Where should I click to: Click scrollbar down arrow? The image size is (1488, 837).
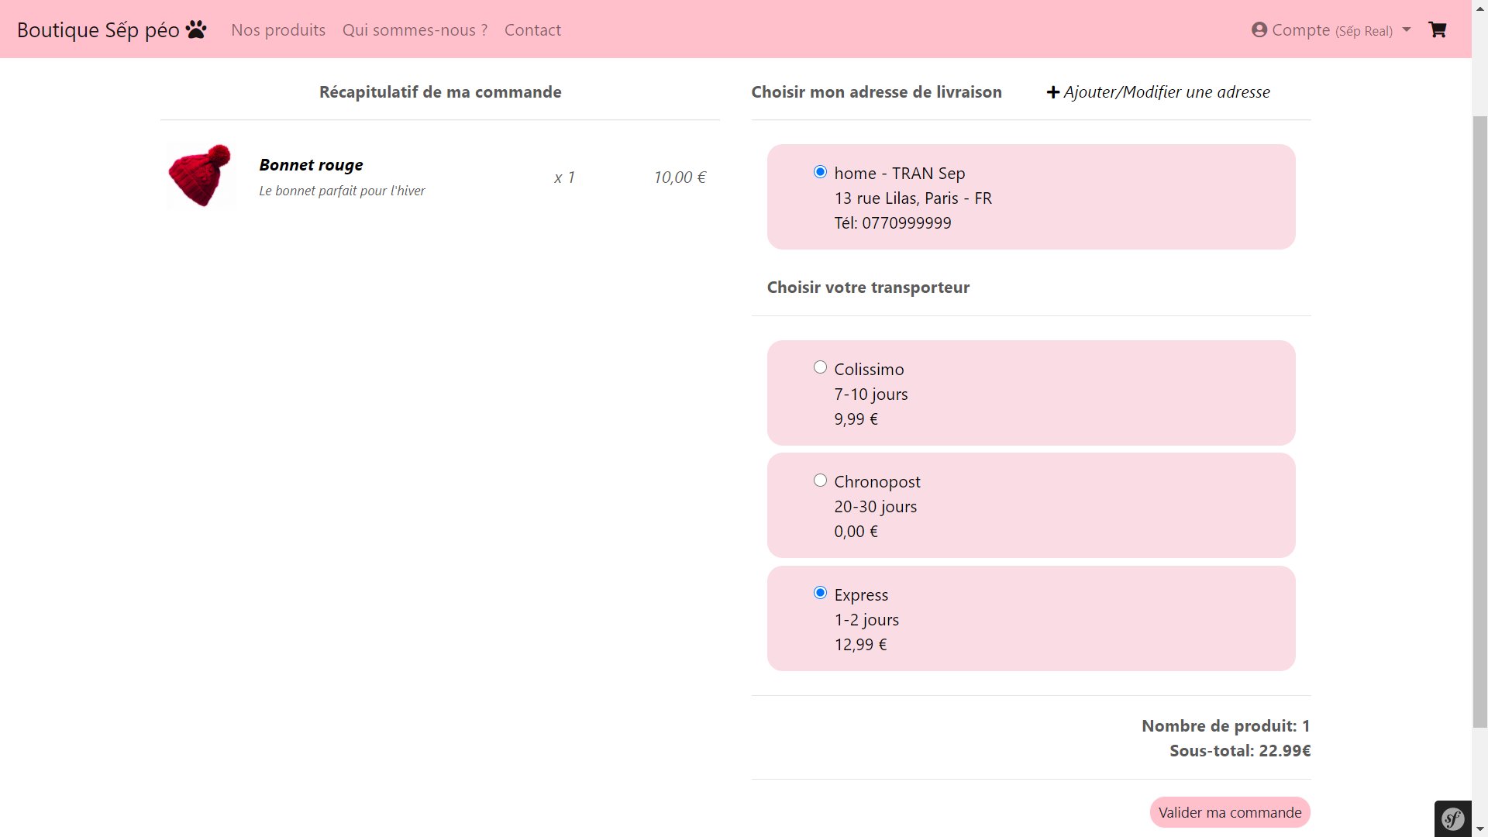pos(1480,829)
